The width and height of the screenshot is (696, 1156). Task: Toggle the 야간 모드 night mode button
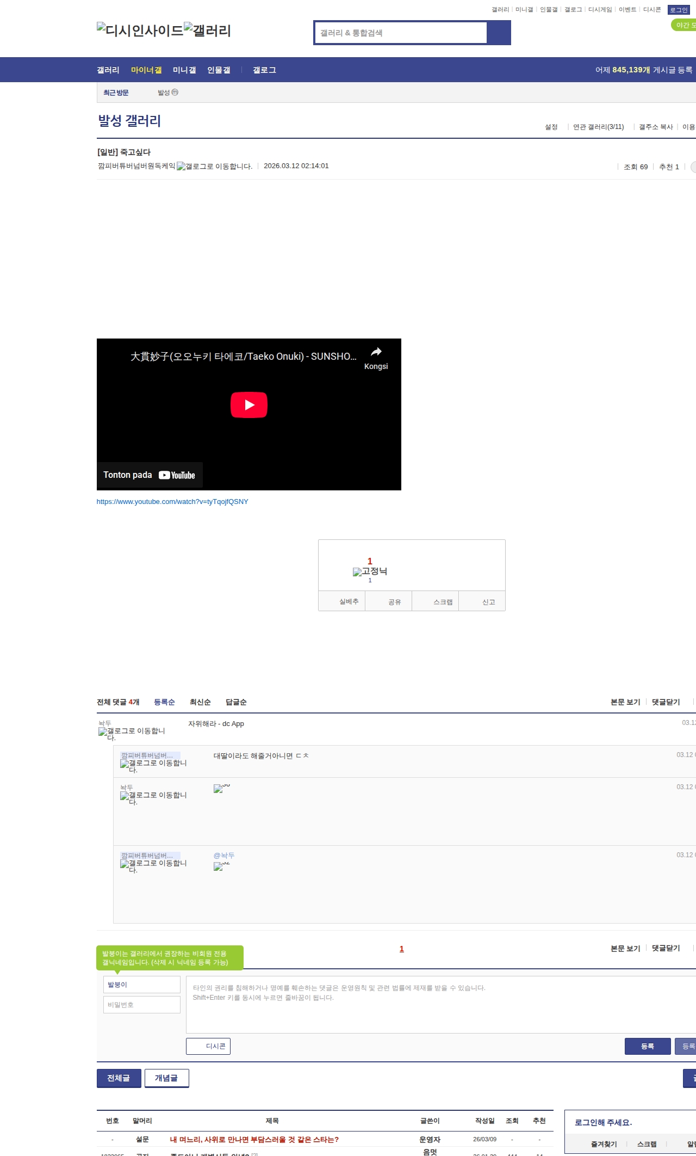(684, 25)
